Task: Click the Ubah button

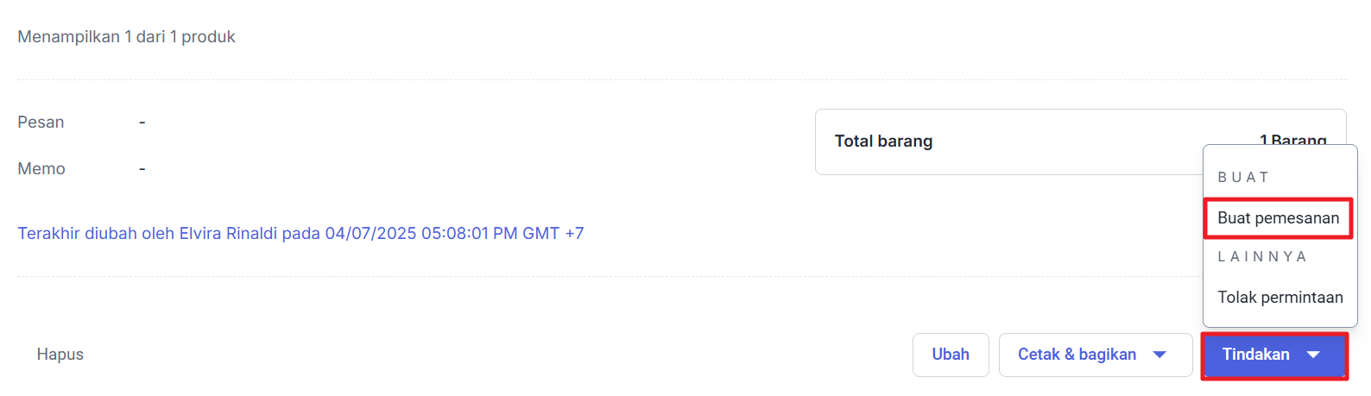Action: (x=951, y=355)
